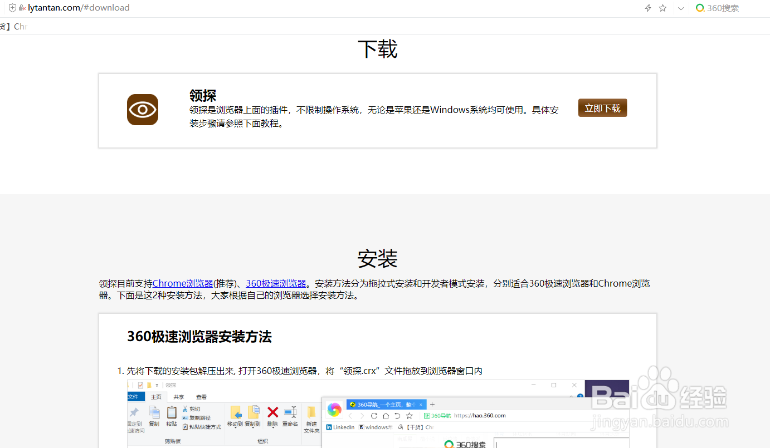
Task: Click 剪切 scissors item in tutorial screenshot
Action: 191,409
